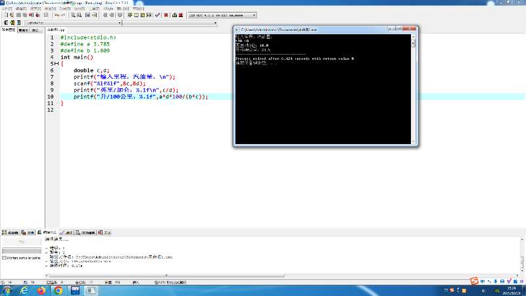Open the 运行[R] menu
The width and height of the screenshot is (526, 296).
80,9
